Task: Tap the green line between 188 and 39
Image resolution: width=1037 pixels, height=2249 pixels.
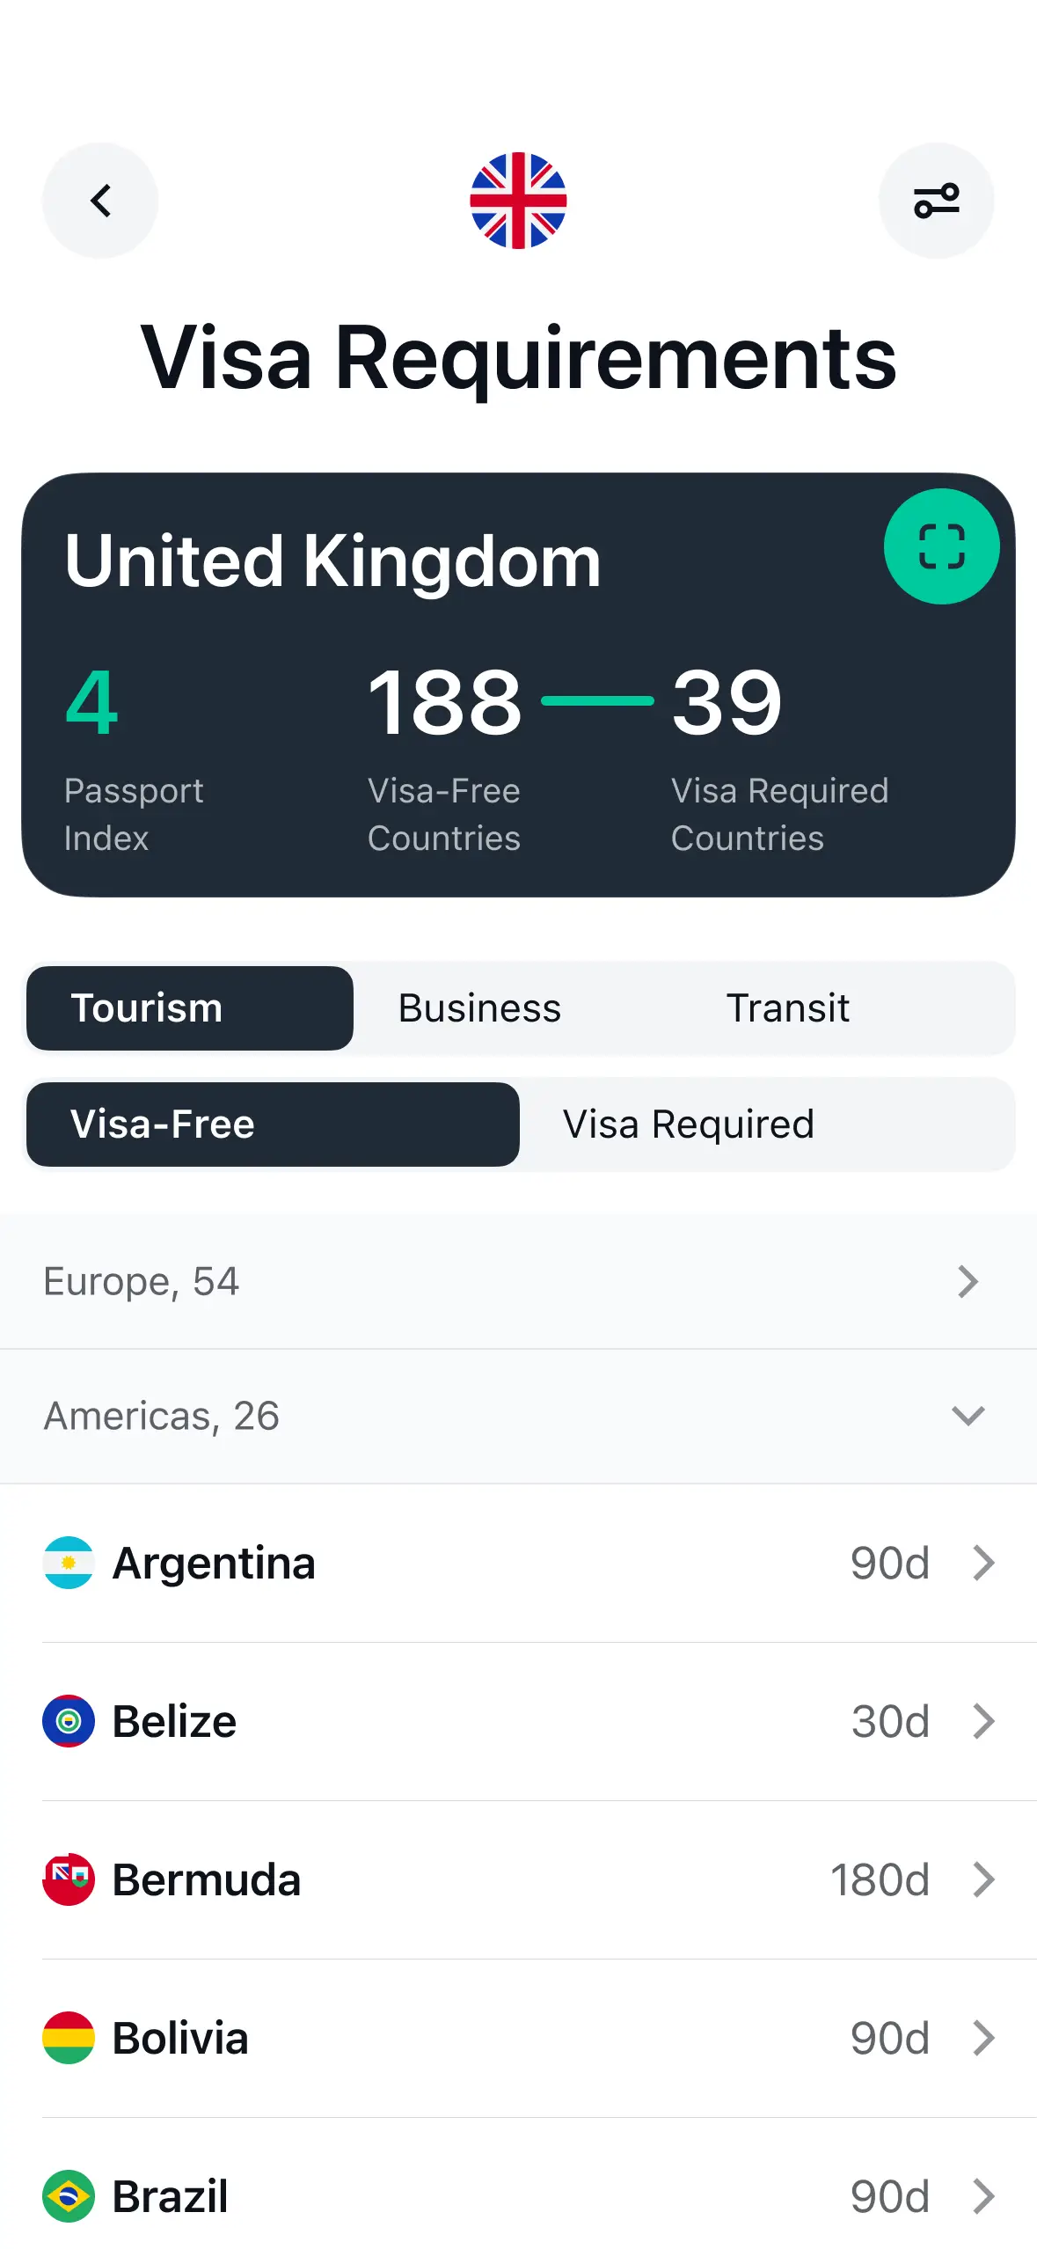Action: tap(597, 700)
